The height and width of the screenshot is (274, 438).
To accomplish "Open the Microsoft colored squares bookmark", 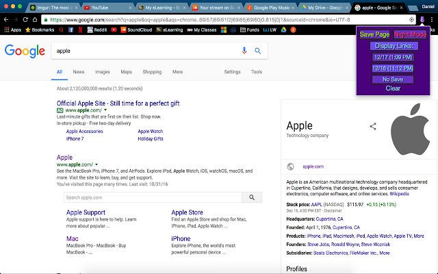I will click(224, 29).
